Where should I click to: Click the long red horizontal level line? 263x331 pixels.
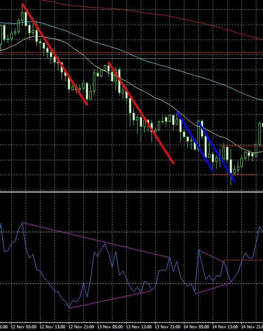tap(131, 52)
